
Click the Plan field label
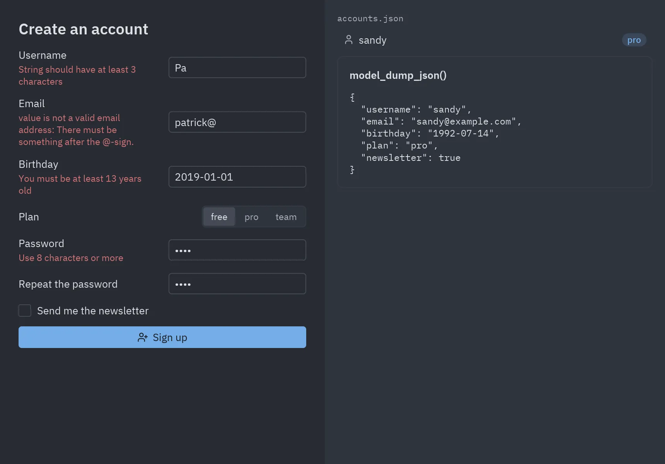point(29,217)
